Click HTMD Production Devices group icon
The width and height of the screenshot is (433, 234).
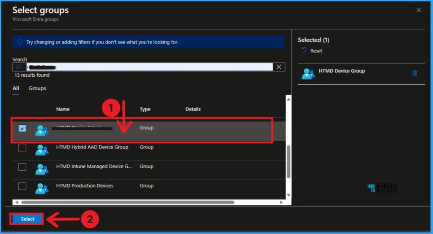42,188
